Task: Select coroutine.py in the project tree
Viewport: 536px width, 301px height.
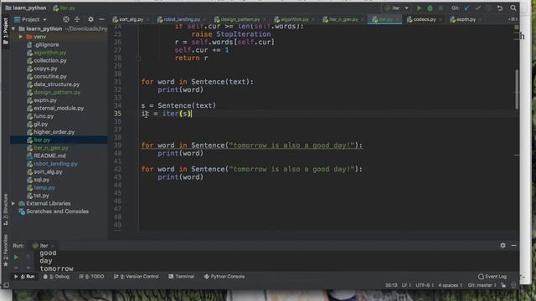Action: pos(50,76)
